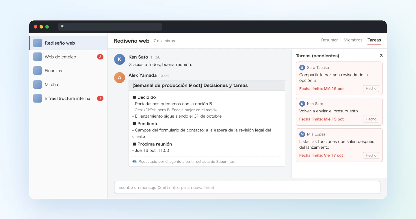Click the "Jue 16 oct, 11:00" meeting line

tap(151, 150)
